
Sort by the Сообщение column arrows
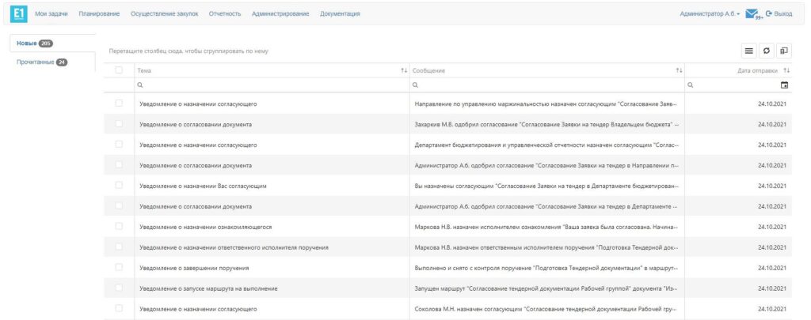point(679,71)
